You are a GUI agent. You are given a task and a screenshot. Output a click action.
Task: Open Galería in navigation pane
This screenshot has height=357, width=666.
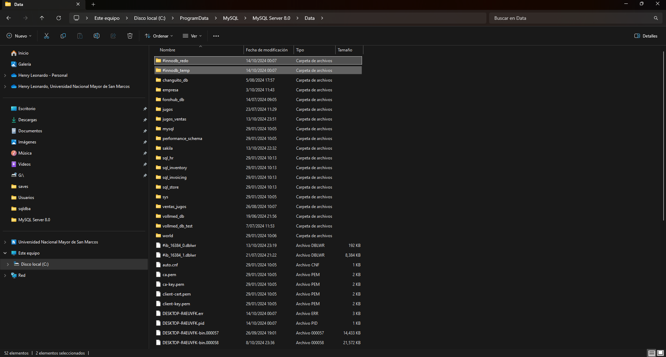pyautogui.click(x=24, y=64)
